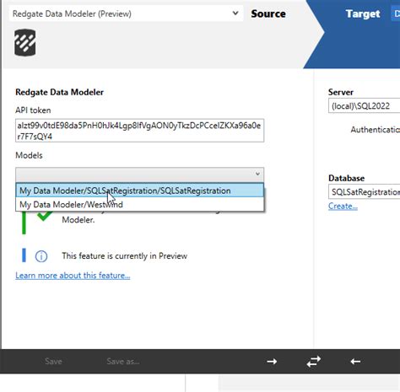Screen dimensions: 400x392
Task: Switch to the Source tab header
Action: pos(268,13)
